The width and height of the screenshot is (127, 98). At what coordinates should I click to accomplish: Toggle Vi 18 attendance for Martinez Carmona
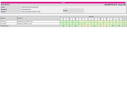click(88, 24)
